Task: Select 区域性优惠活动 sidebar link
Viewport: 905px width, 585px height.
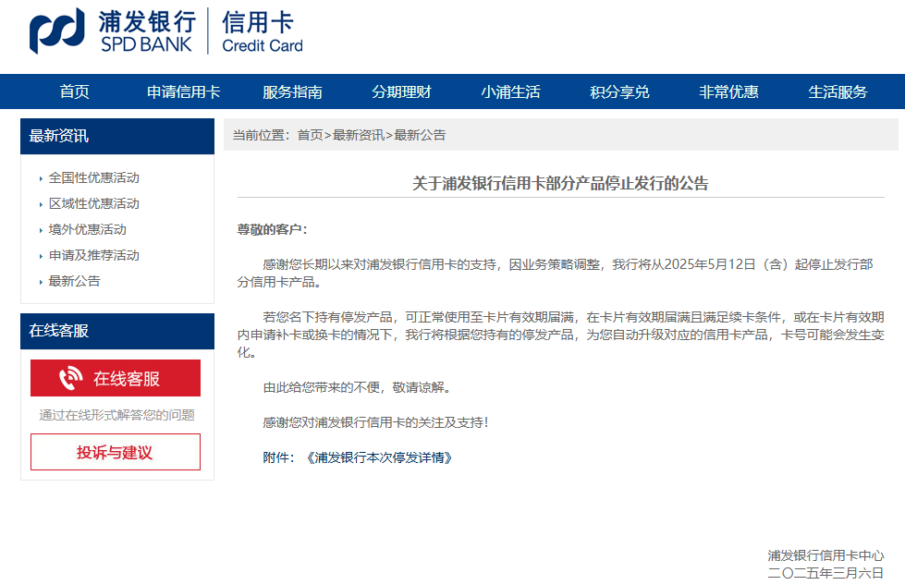Action: (x=94, y=203)
